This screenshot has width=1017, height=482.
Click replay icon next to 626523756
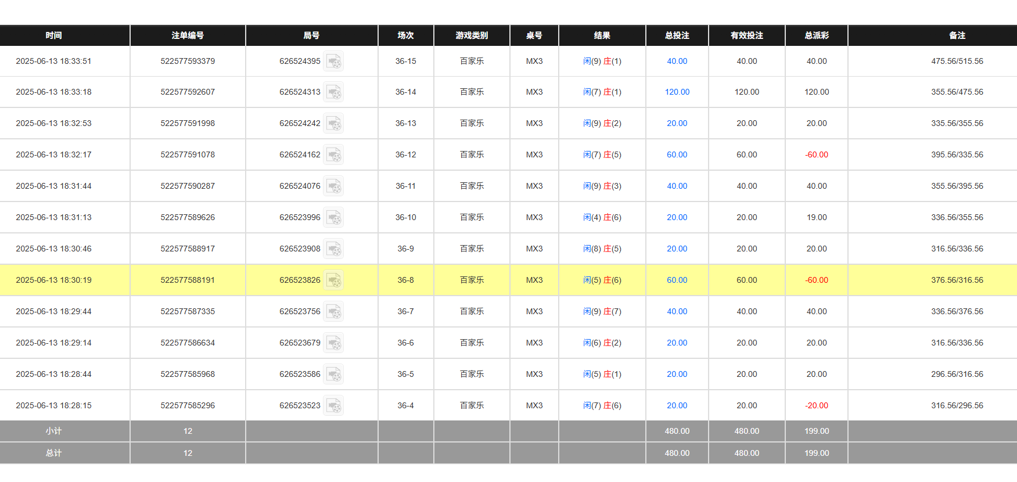(x=333, y=312)
